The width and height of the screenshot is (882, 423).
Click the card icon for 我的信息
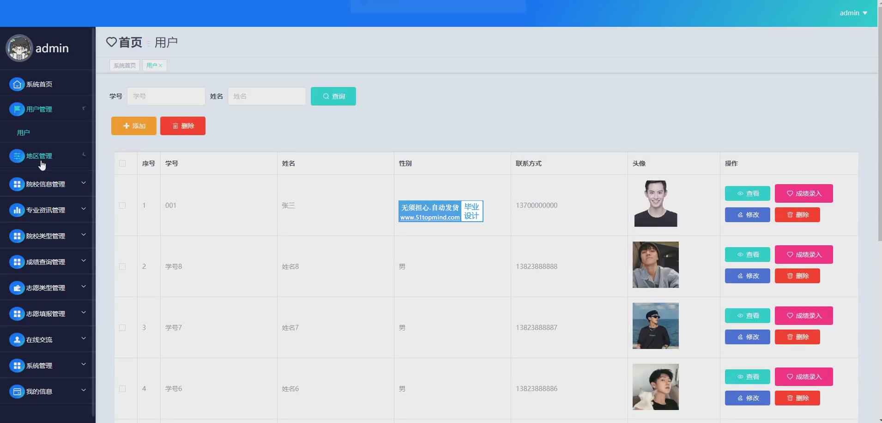(x=17, y=392)
